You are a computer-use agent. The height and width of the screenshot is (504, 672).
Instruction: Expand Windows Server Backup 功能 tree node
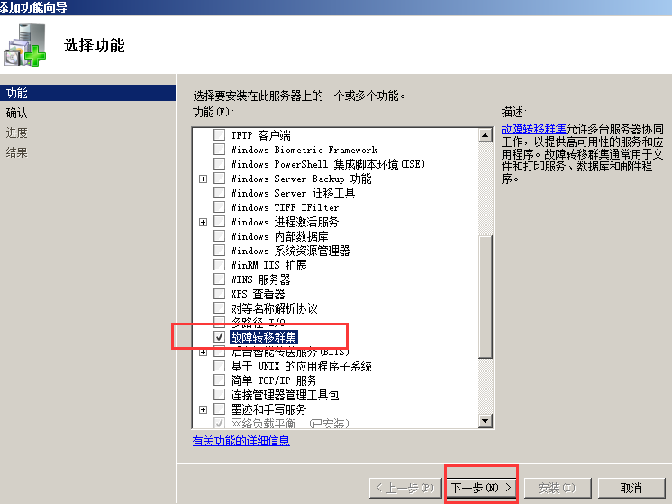point(204,179)
